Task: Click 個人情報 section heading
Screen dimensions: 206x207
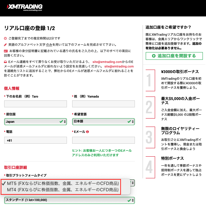Action: click(12, 88)
